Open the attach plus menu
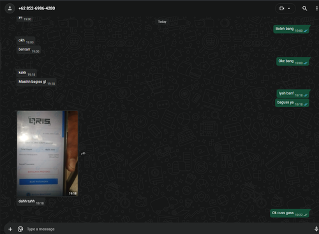The height and width of the screenshot is (234, 319). point(10,229)
